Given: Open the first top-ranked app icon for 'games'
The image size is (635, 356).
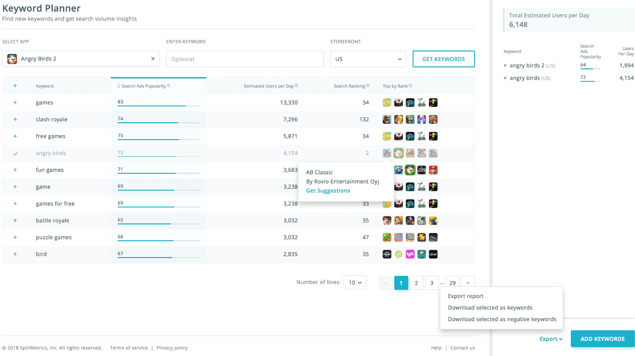Looking at the screenshot, I should coord(387,102).
